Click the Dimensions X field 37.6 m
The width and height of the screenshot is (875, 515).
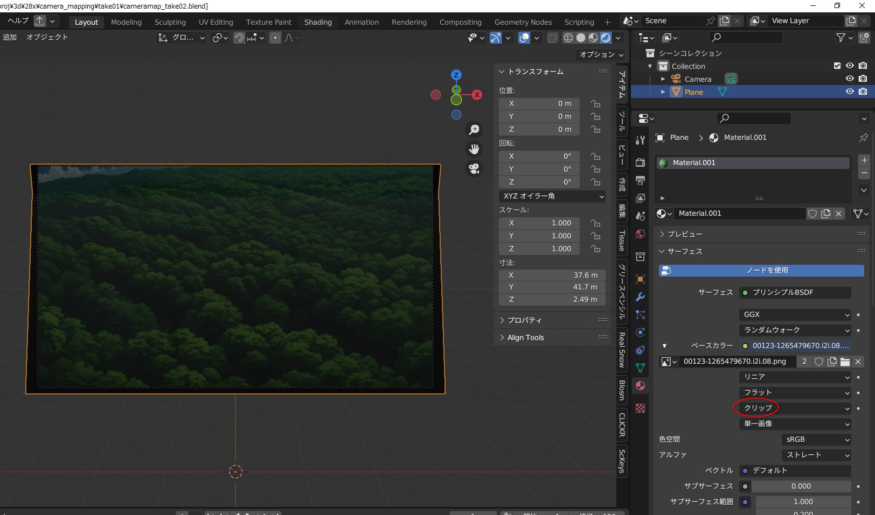(552, 275)
